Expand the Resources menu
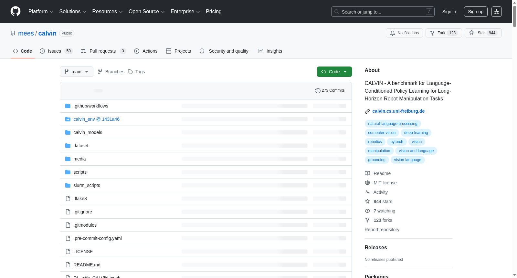Image resolution: width=517 pixels, height=278 pixels. [107, 12]
